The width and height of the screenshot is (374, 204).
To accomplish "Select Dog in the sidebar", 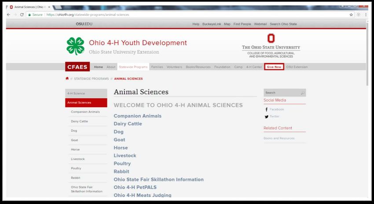I will 74,131.
